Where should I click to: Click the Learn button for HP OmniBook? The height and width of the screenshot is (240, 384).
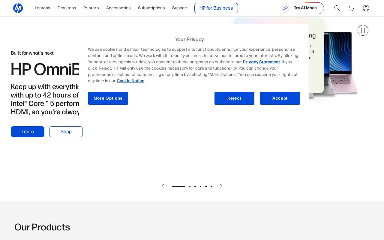28,132
